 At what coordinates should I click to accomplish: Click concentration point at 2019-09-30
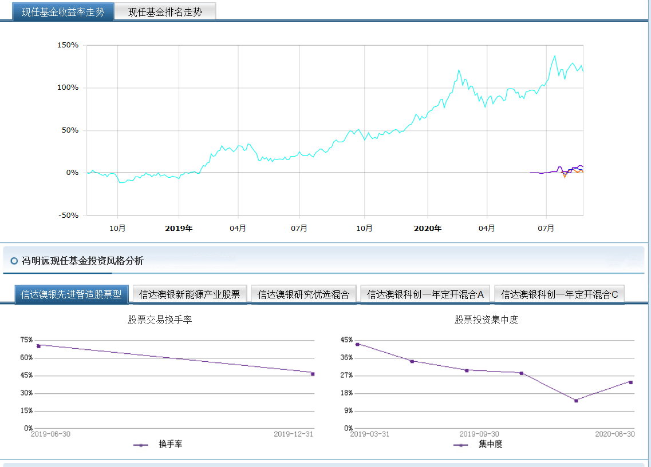[x=467, y=370]
